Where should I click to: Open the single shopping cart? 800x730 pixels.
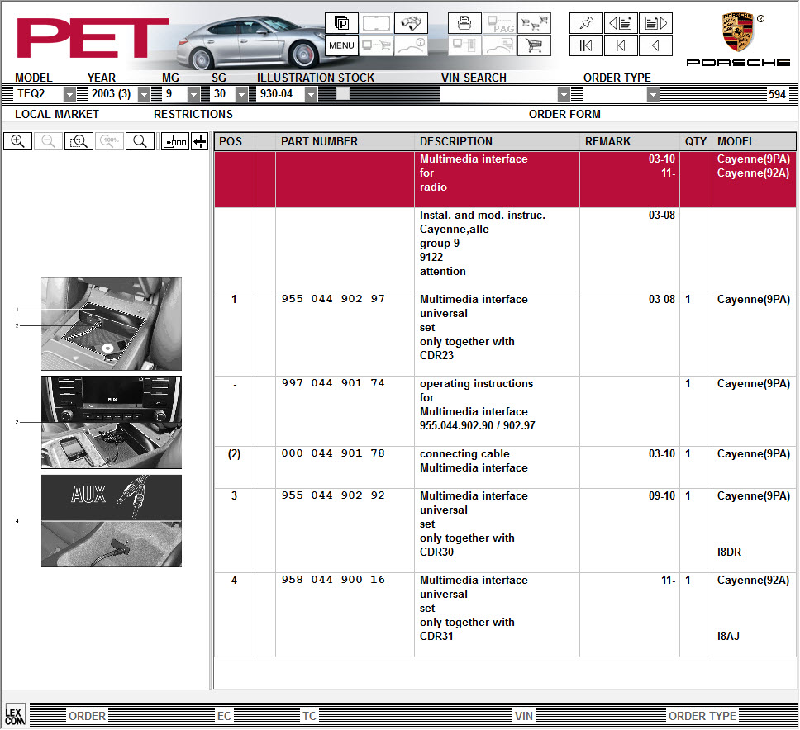(x=534, y=45)
